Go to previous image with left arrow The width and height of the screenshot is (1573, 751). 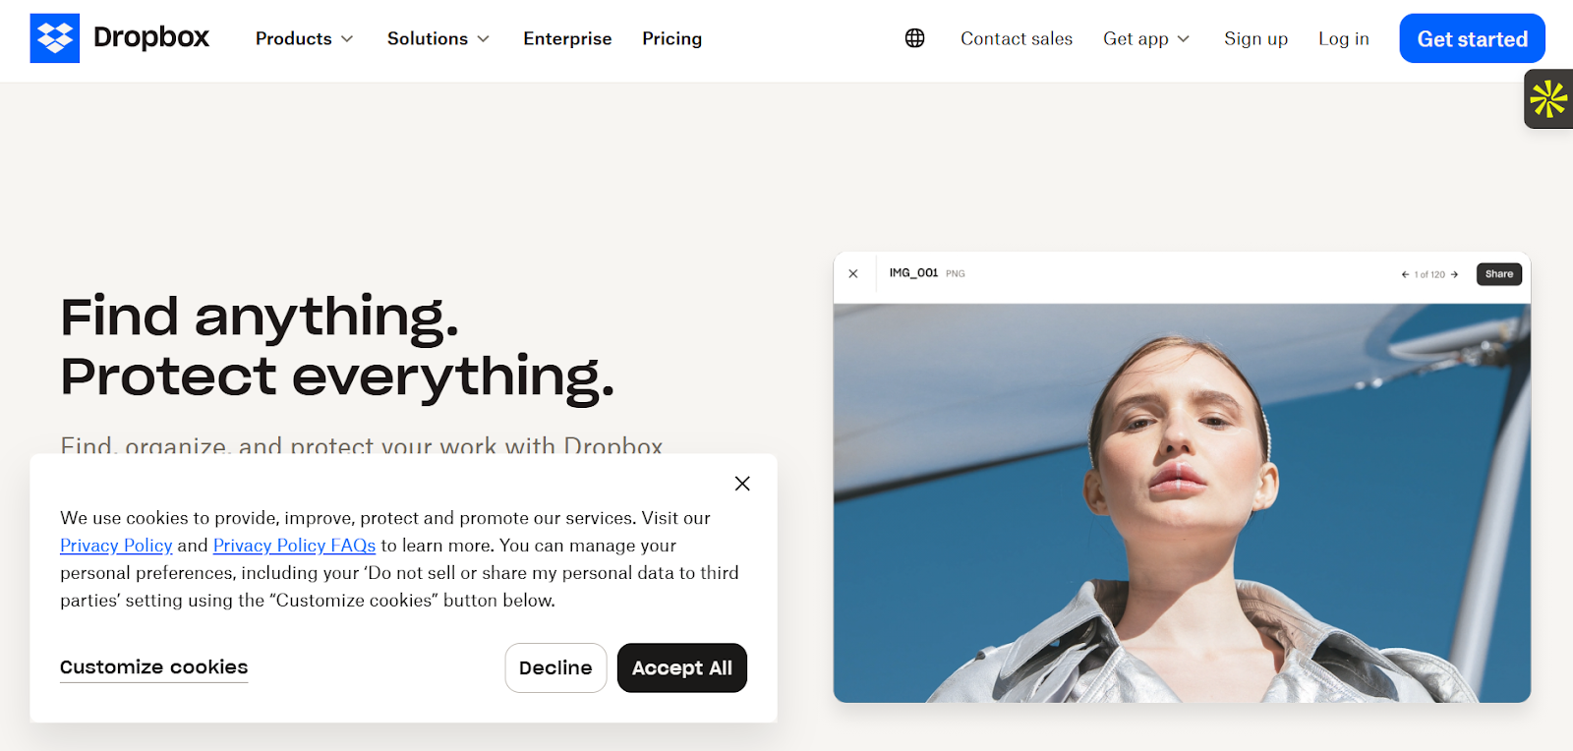1405,275
